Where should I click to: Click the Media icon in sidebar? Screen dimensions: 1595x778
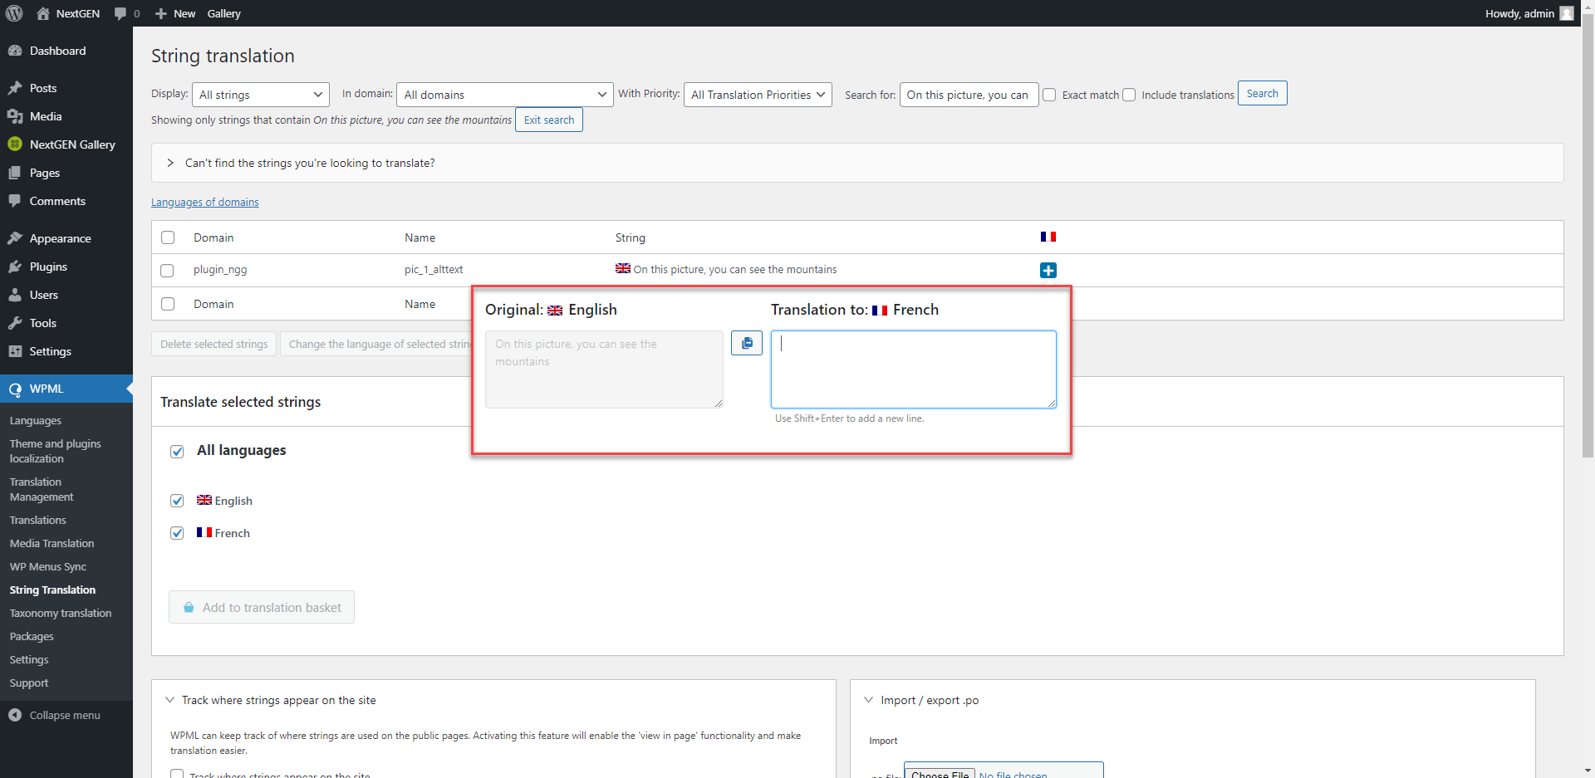pyautogui.click(x=15, y=116)
